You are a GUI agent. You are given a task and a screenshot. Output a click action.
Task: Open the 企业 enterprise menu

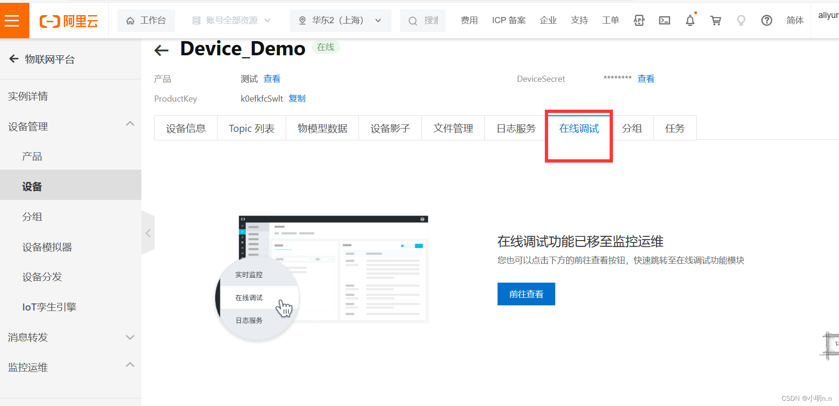(548, 20)
